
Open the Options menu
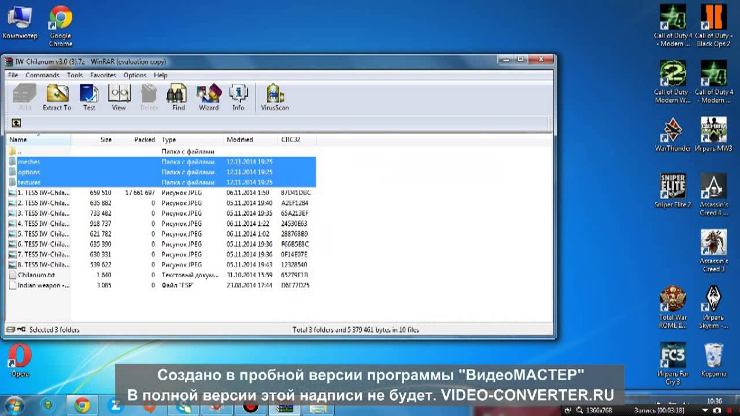[135, 75]
